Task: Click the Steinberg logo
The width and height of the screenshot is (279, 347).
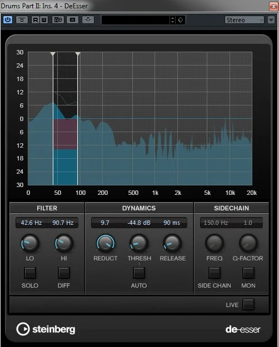Action: (46, 329)
